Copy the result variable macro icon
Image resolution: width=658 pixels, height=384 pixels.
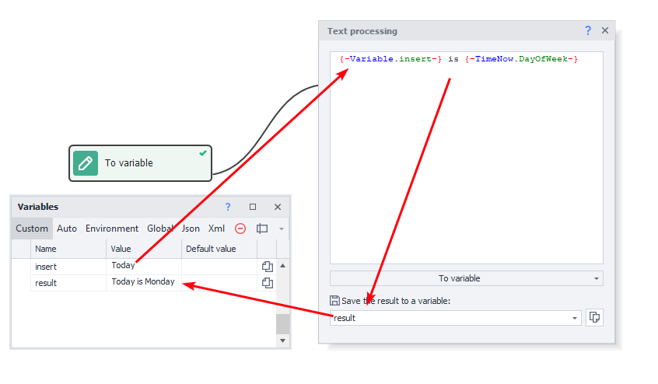pyautogui.click(x=268, y=283)
